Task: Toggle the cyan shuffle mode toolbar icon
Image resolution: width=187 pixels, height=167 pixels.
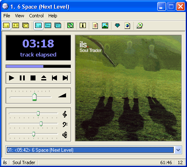Action: point(48,26)
